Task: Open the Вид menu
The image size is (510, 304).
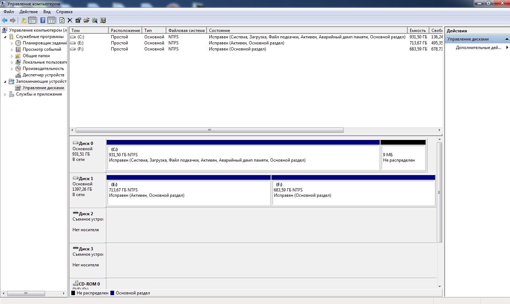Action: 47,12
